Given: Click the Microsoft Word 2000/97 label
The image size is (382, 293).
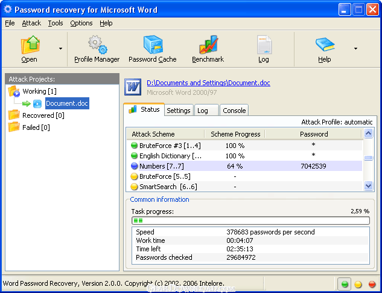Looking at the screenshot, I should pyautogui.click(x=182, y=92).
